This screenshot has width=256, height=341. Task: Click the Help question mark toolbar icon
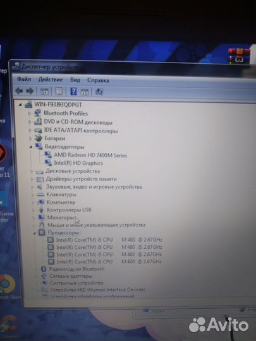point(73,92)
